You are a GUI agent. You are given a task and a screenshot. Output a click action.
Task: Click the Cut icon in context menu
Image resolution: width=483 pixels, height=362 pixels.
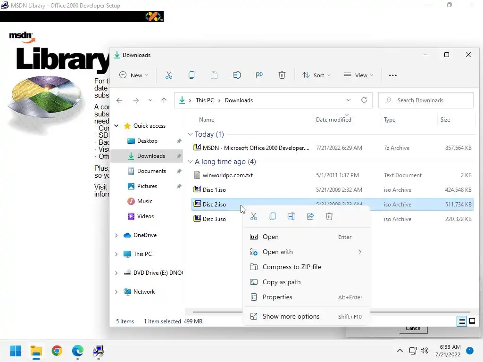pos(253,216)
